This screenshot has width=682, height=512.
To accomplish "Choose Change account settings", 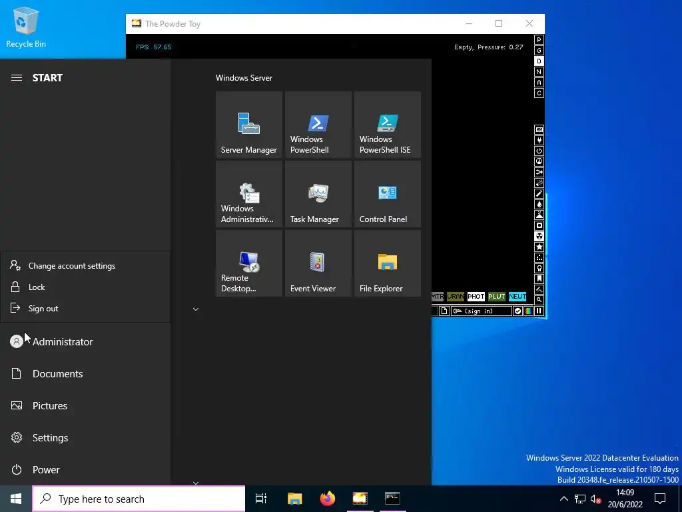I will coord(85,265).
